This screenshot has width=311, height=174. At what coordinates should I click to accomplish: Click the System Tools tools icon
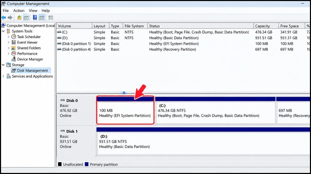click(x=9, y=31)
